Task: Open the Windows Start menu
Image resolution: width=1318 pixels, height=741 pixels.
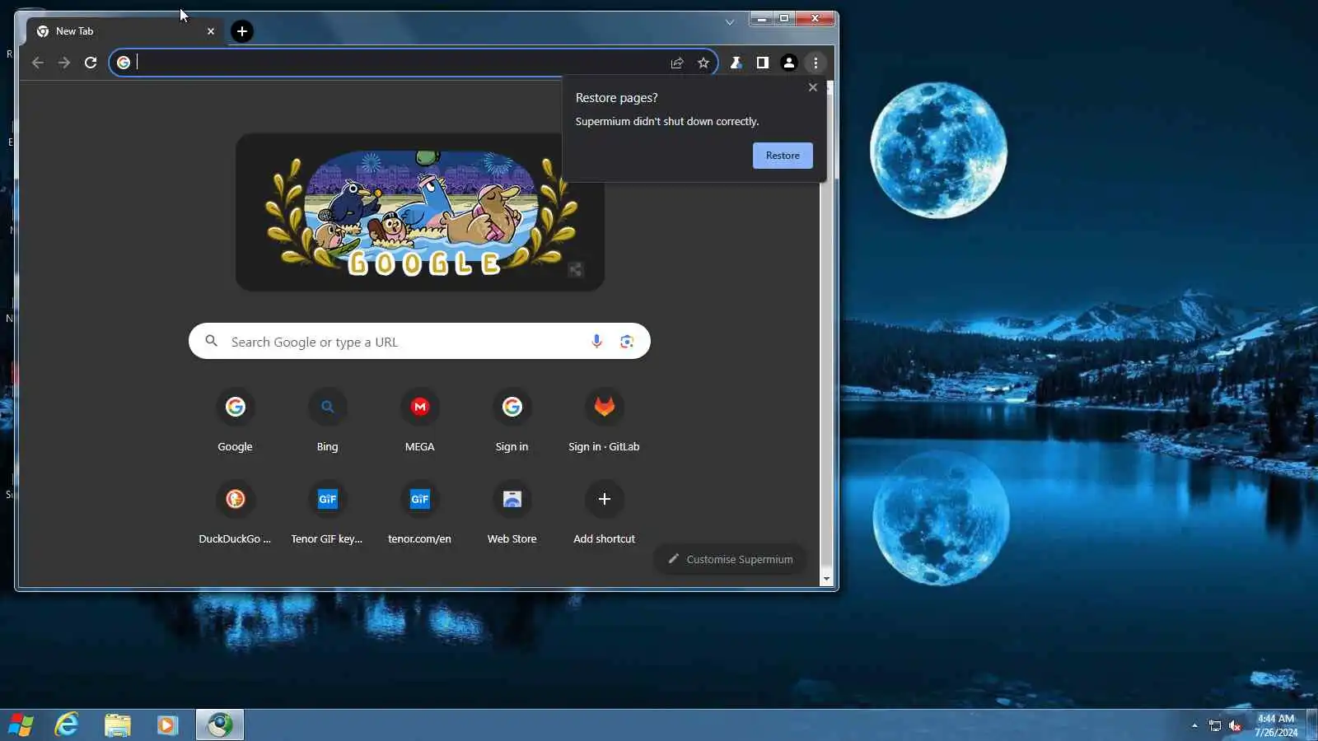Action: (x=21, y=725)
